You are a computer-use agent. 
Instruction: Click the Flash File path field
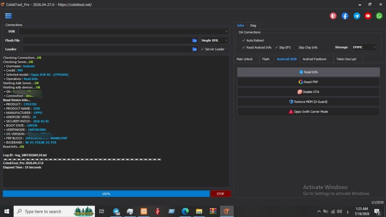107,40
